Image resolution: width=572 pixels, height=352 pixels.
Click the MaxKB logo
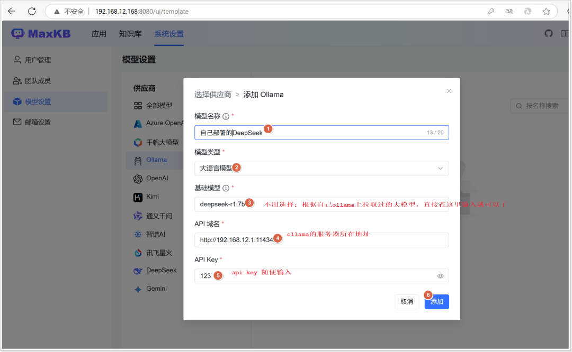tap(40, 33)
